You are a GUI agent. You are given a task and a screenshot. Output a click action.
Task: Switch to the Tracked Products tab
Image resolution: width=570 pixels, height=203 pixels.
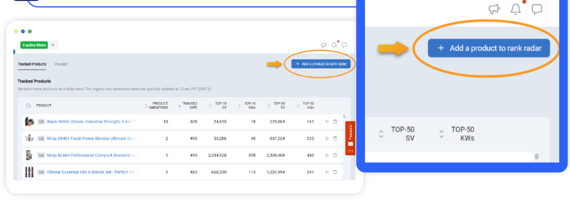[x=32, y=64]
